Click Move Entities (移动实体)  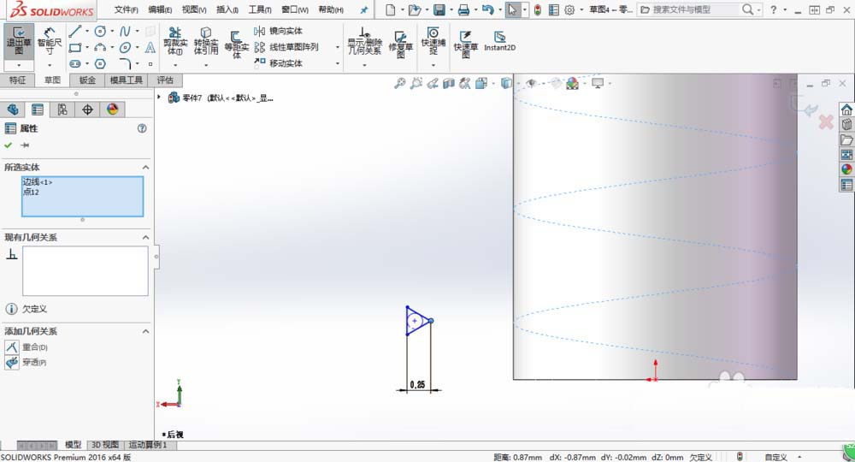278,63
